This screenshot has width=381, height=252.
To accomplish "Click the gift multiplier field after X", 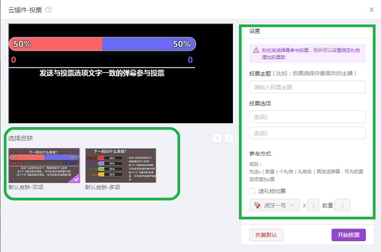I will point(313,205).
